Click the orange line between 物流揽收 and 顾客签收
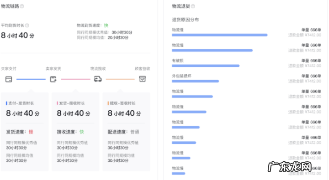 [120, 79]
